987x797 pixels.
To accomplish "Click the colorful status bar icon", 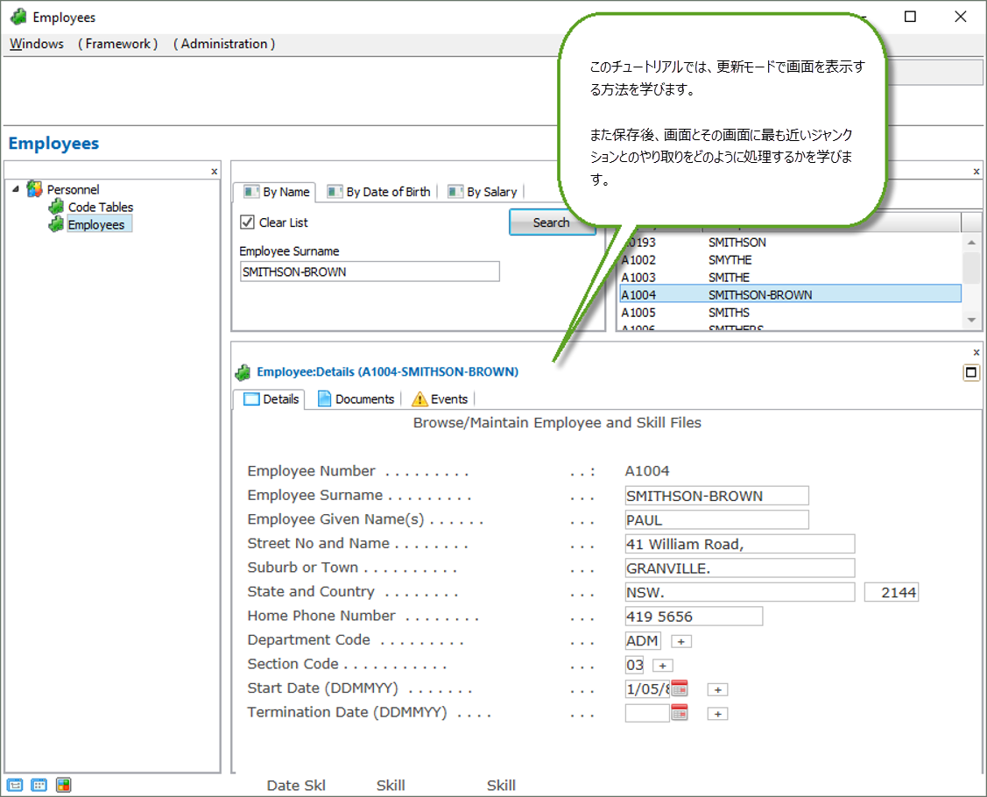I will point(64,785).
